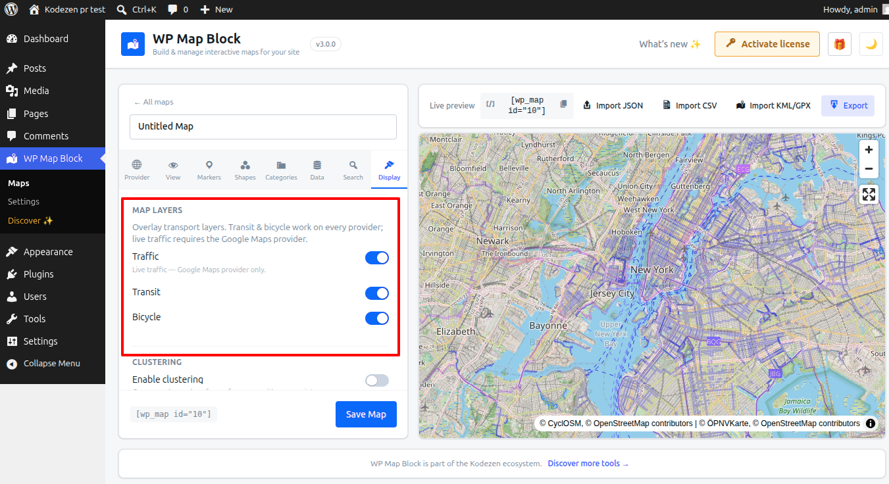Open Plugins menu item
The image size is (889, 484).
pyautogui.click(x=53, y=274)
